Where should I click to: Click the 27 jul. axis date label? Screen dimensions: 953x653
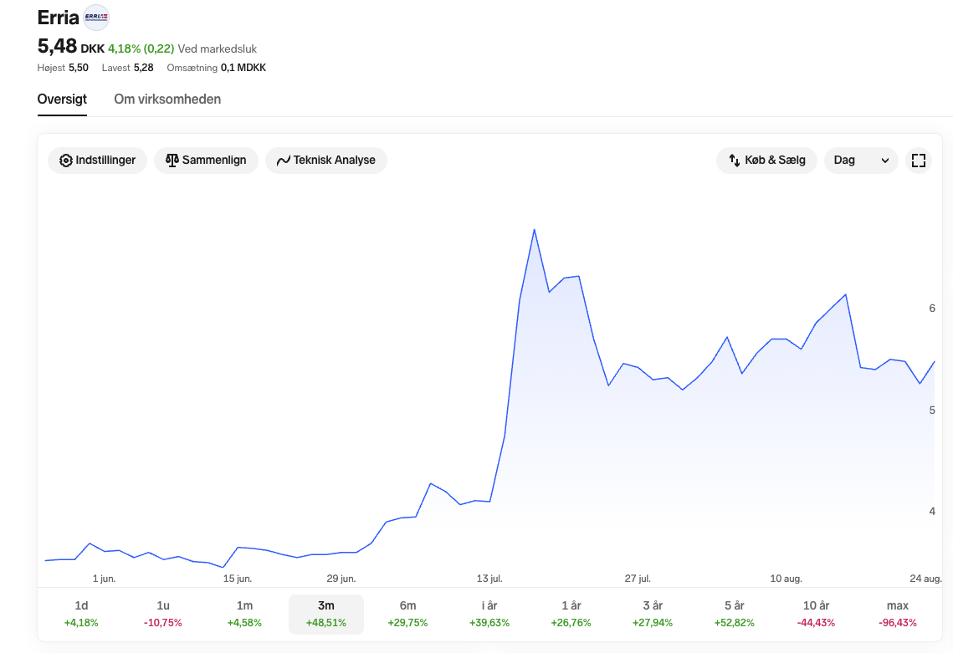coord(638,579)
